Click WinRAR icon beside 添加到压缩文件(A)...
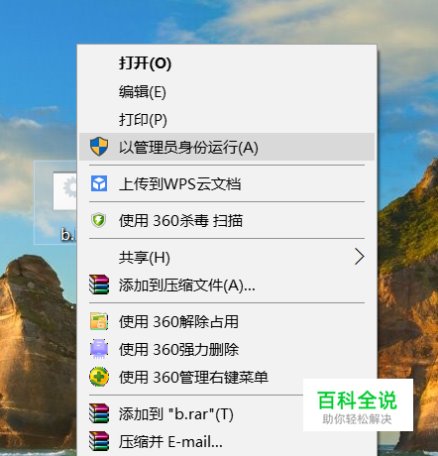This screenshot has width=438, height=456. click(x=99, y=285)
